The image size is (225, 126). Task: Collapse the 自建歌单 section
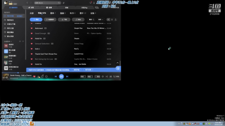[x=23, y=41]
